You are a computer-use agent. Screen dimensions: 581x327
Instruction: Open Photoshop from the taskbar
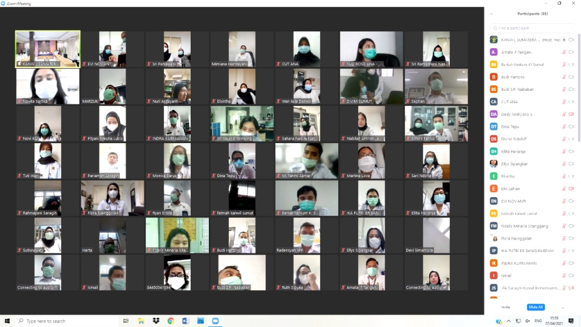200,321
